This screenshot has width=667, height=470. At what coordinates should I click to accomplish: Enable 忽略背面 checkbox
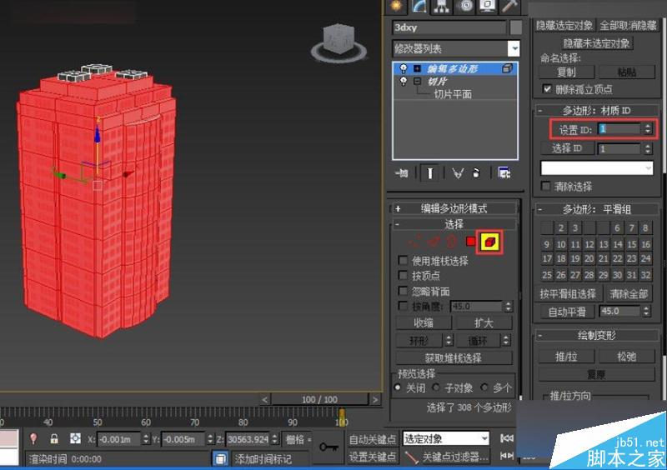(404, 291)
